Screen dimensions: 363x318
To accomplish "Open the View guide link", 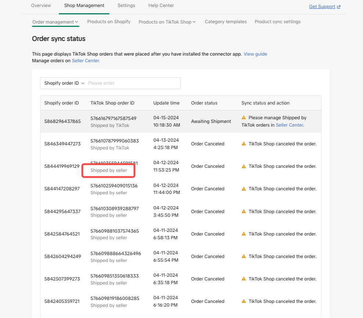I will point(255,54).
